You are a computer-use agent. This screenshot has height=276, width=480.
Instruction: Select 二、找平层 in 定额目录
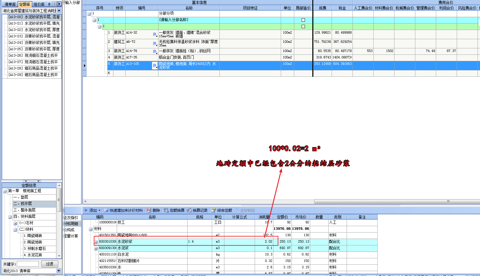[34, 203]
